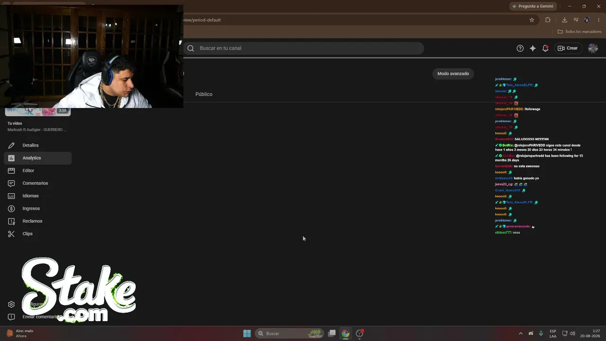The height and width of the screenshot is (341, 606).
Task: Click the Enviar comentarios feedback icon
Action: point(11,317)
